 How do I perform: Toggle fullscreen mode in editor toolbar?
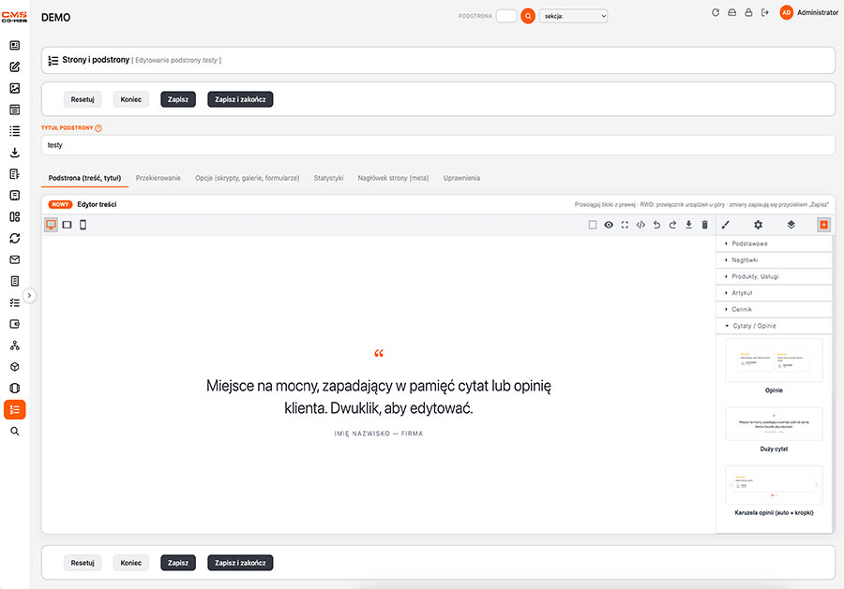pyautogui.click(x=625, y=225)
